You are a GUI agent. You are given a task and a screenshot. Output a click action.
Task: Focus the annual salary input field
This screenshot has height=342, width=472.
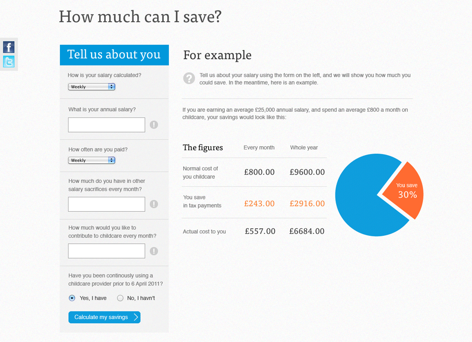pos(107,125)
